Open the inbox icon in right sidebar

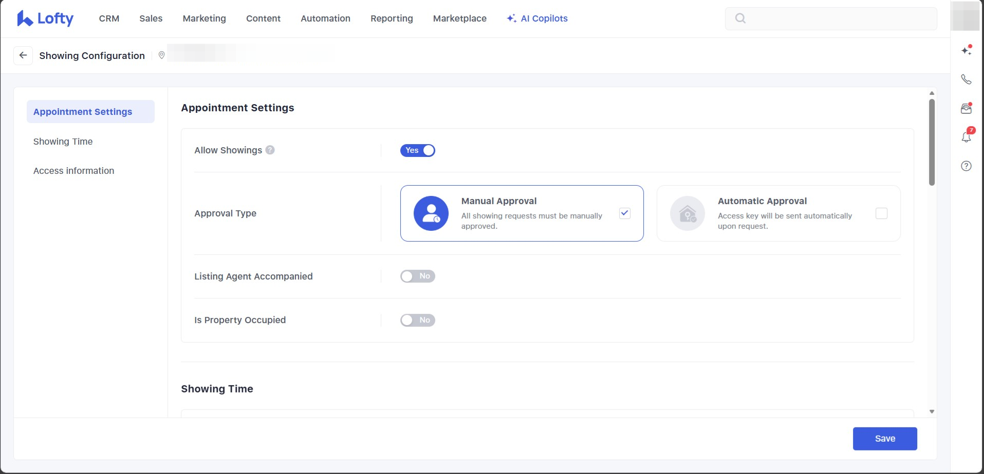(966, 108)
